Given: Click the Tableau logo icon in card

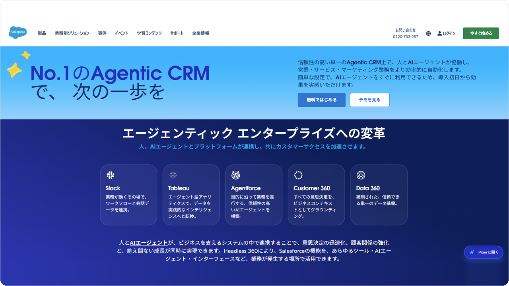Looking at the screenshot, I should click(x=173, y=175).
